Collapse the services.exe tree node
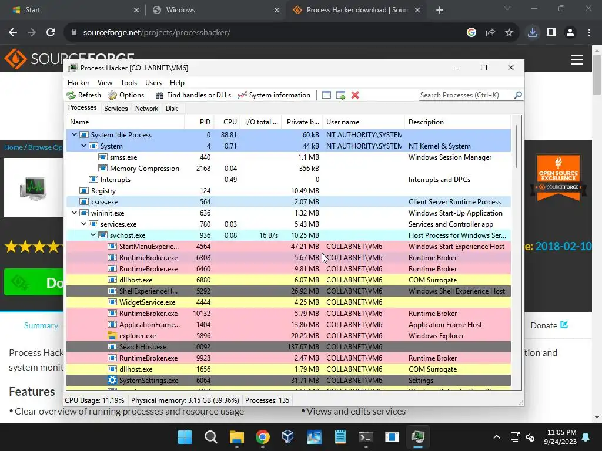Screen dimensions: 602x451 [83, 224]
